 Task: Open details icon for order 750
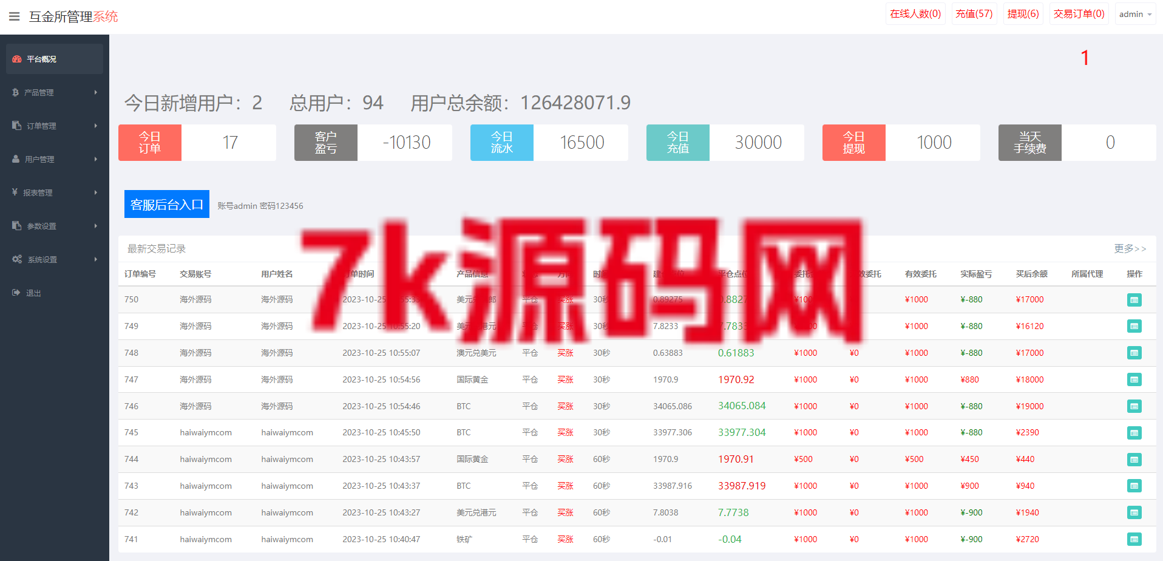[1134, 300]
